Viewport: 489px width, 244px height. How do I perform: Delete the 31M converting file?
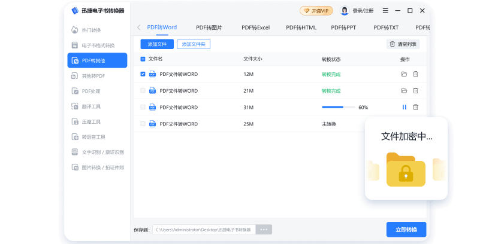tap(415, 107)
